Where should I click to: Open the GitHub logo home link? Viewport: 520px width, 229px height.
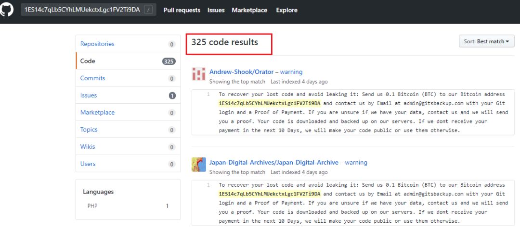point(6,10)
